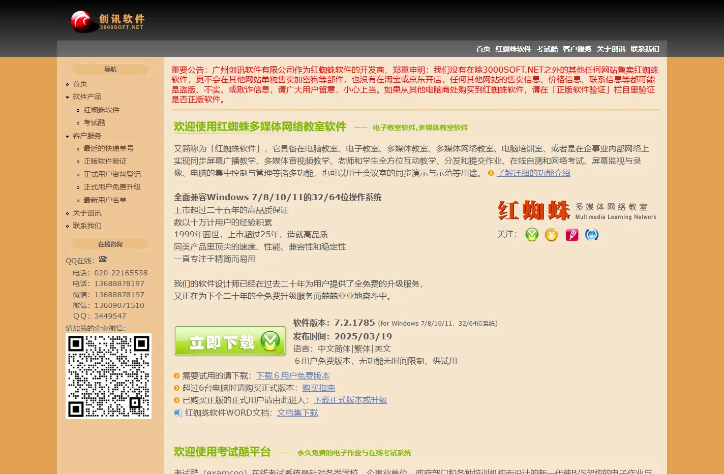Click the pink pencil registration icon
Screen dimensions: 724x474
(x=572, y=235)
